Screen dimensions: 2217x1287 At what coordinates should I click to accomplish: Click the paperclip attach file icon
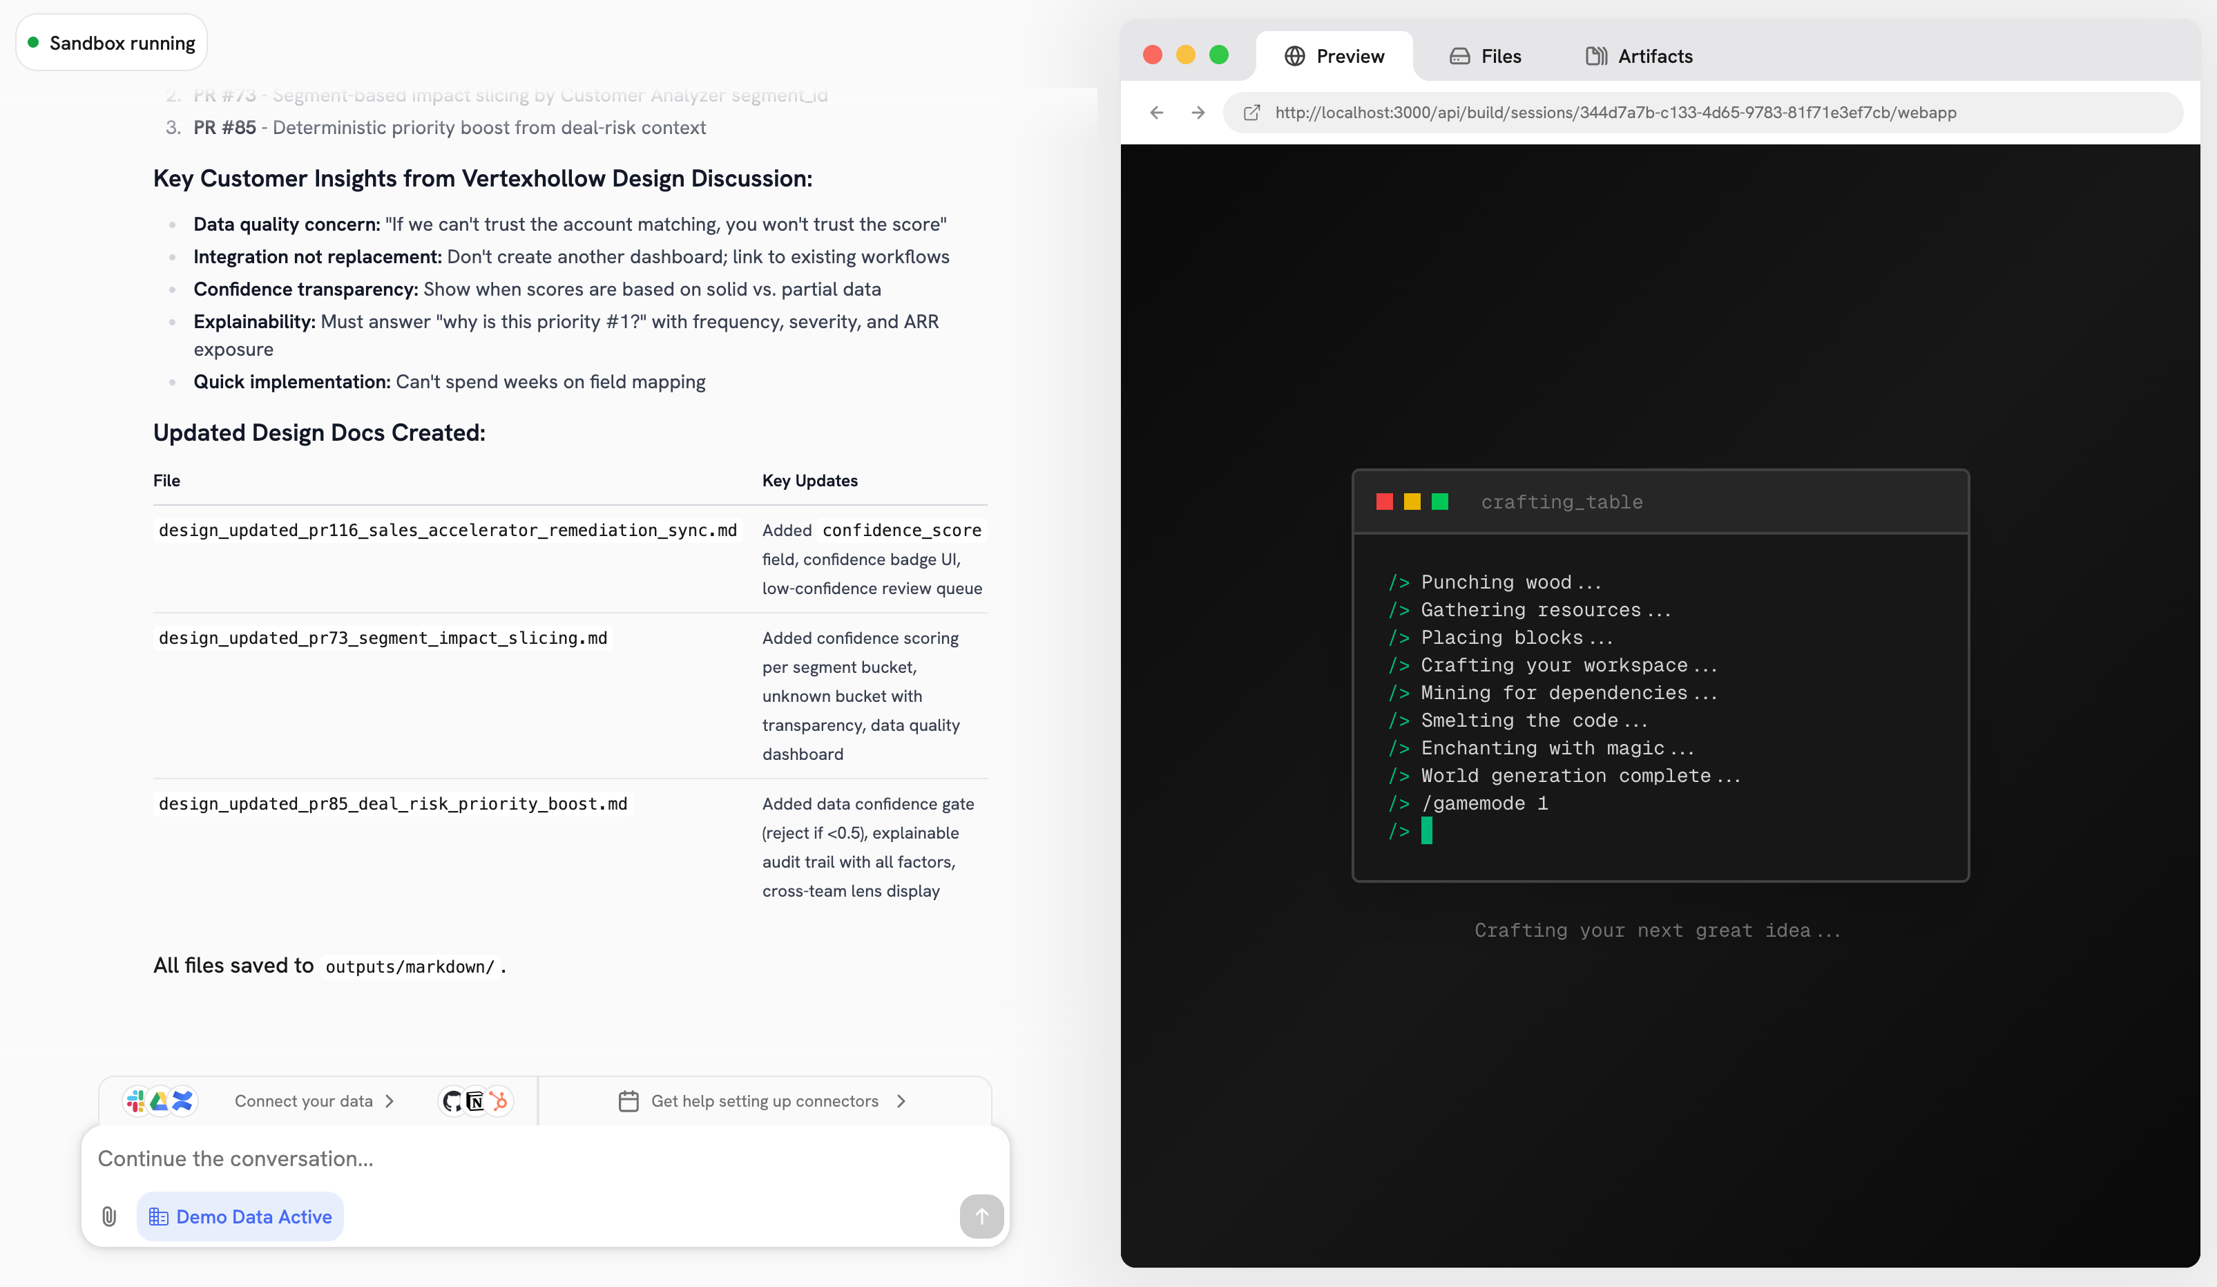pyautogui.click(x=109, y=1217)
